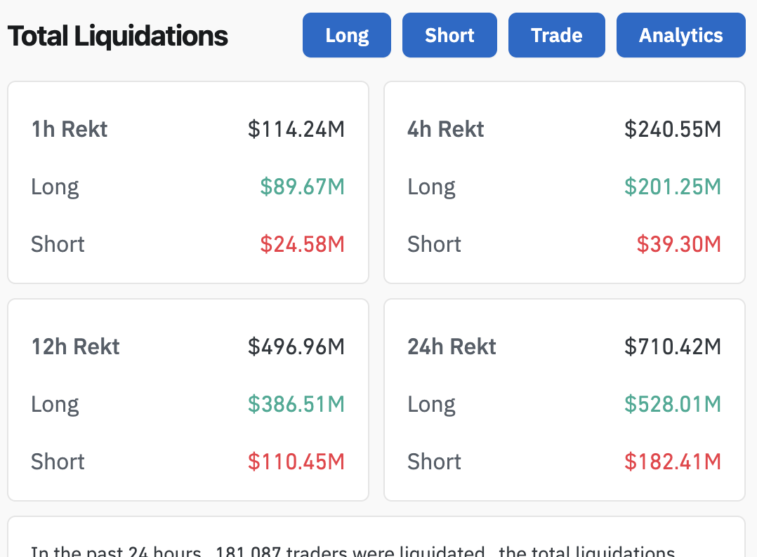Click the Short button

[x=449, y=35]
